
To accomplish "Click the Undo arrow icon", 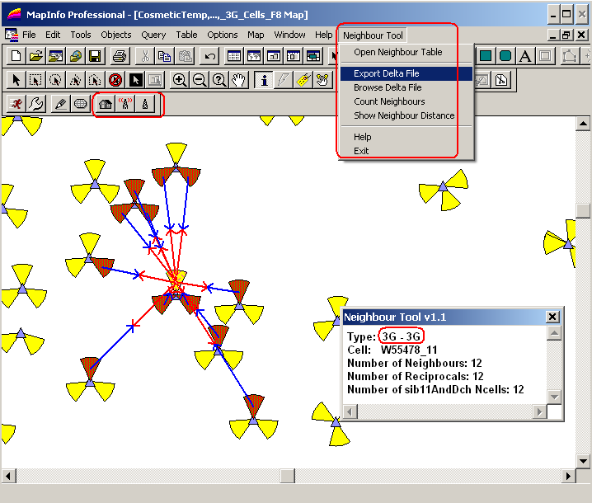I will (209, 56).
